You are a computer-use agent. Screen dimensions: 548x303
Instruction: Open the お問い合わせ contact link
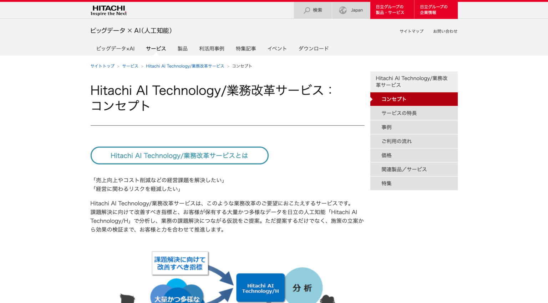coord(445,31)
